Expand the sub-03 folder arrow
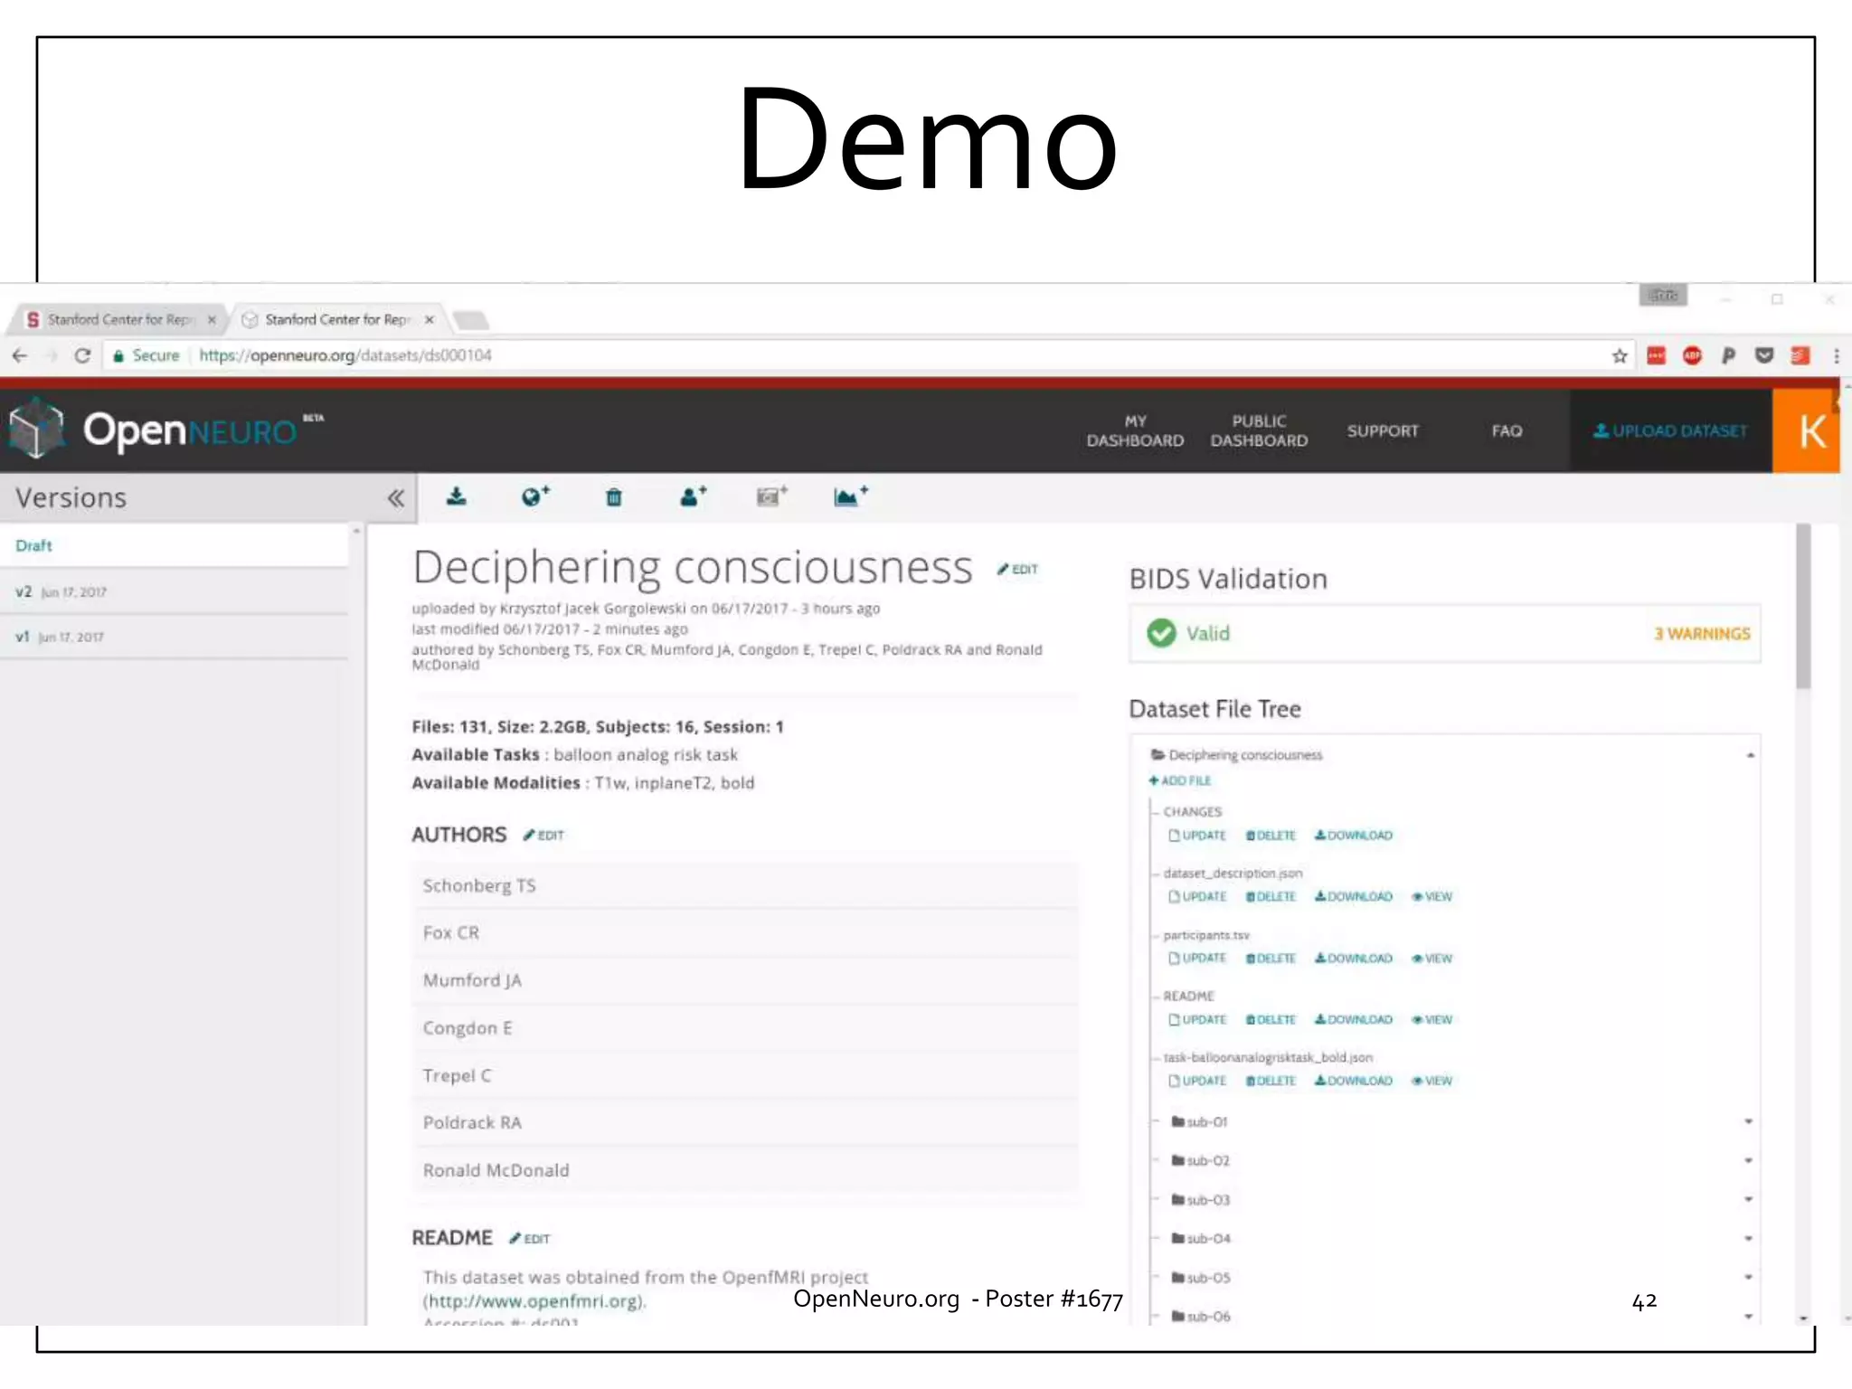The width and height of the screenshot is (1852, 1389). tap(1748, 1199)
